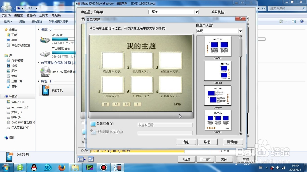Open DVD RW drive in Explorer window
Image resolution: width=307 pixels, height=172 pixels.
tap(45, 72)
